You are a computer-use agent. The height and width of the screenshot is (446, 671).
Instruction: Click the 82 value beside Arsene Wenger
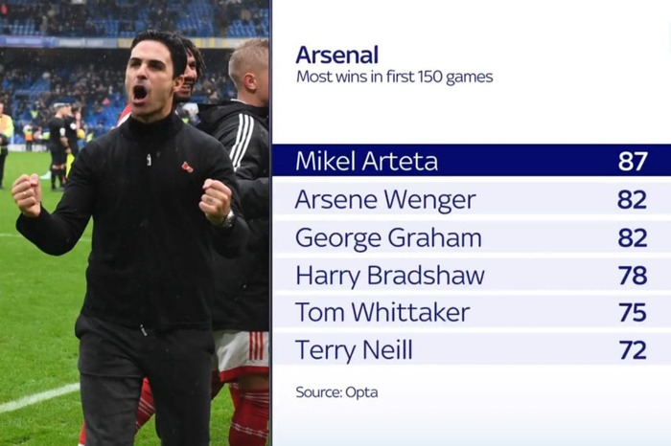tap(632, 199)
